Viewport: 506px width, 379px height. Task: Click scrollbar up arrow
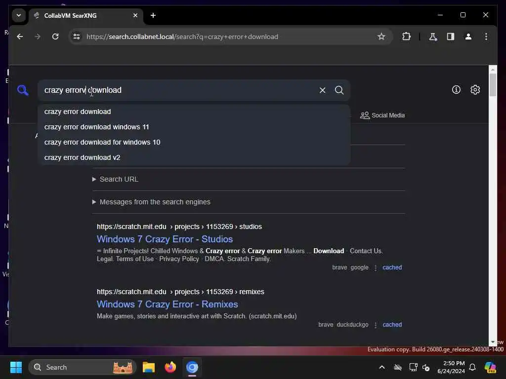493,69
